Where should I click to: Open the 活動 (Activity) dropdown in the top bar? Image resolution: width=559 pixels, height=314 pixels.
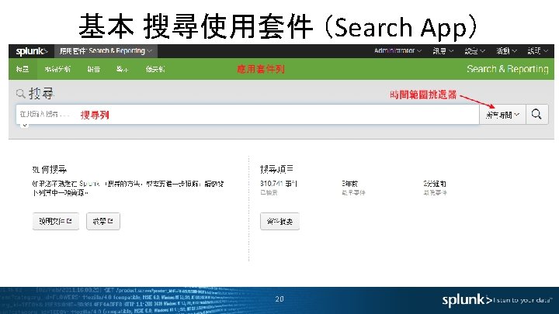[506, 51]
